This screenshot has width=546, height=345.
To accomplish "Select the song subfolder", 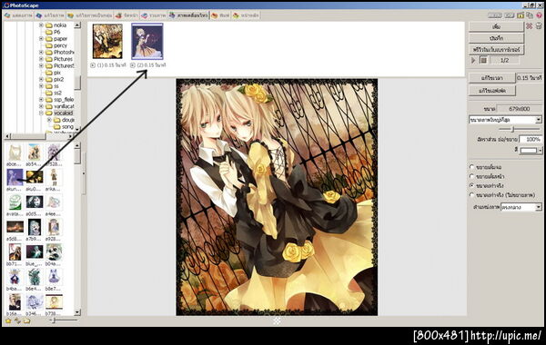I will [67, 127].
